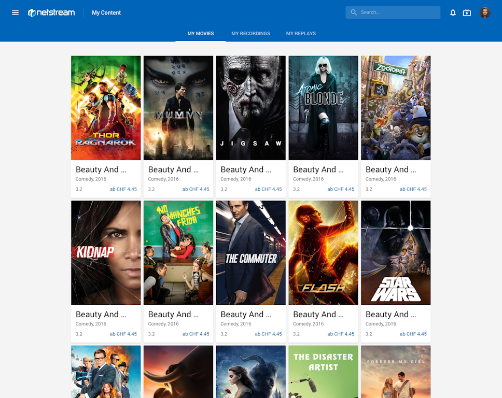This screenshot has height=398, width=502.
Task: Open the No Manches Frida poster
Action: pos(178,253)
